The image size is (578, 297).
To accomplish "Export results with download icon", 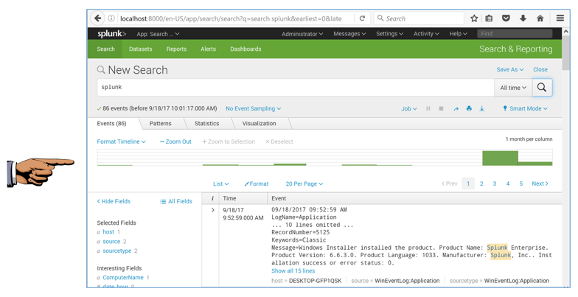I will tap(482, 109).
